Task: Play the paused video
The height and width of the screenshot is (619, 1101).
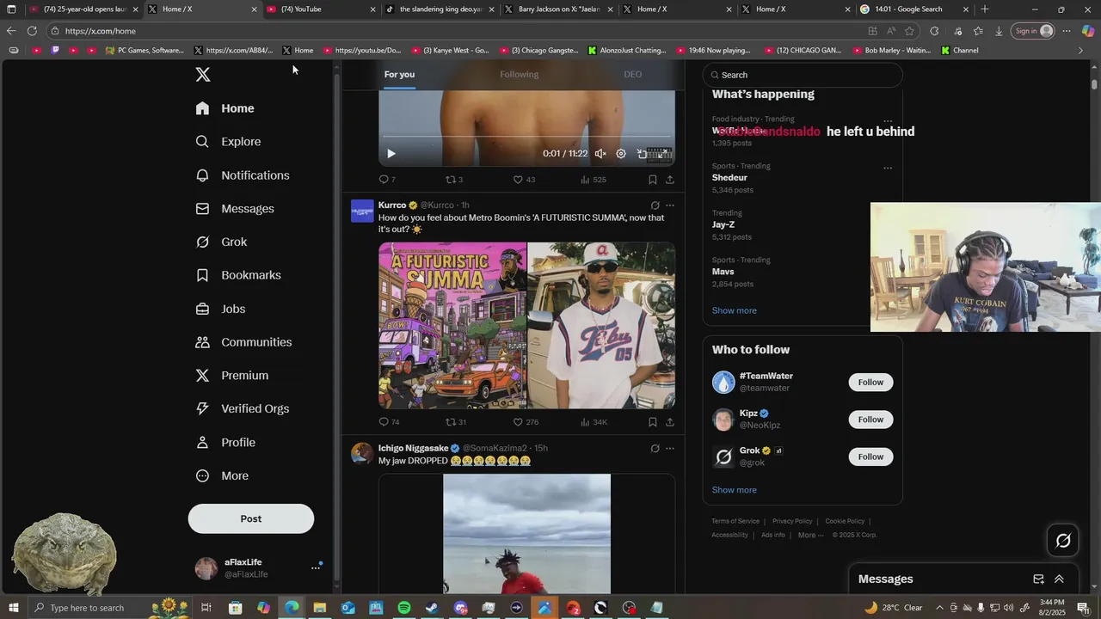Action: click(391, 154)
